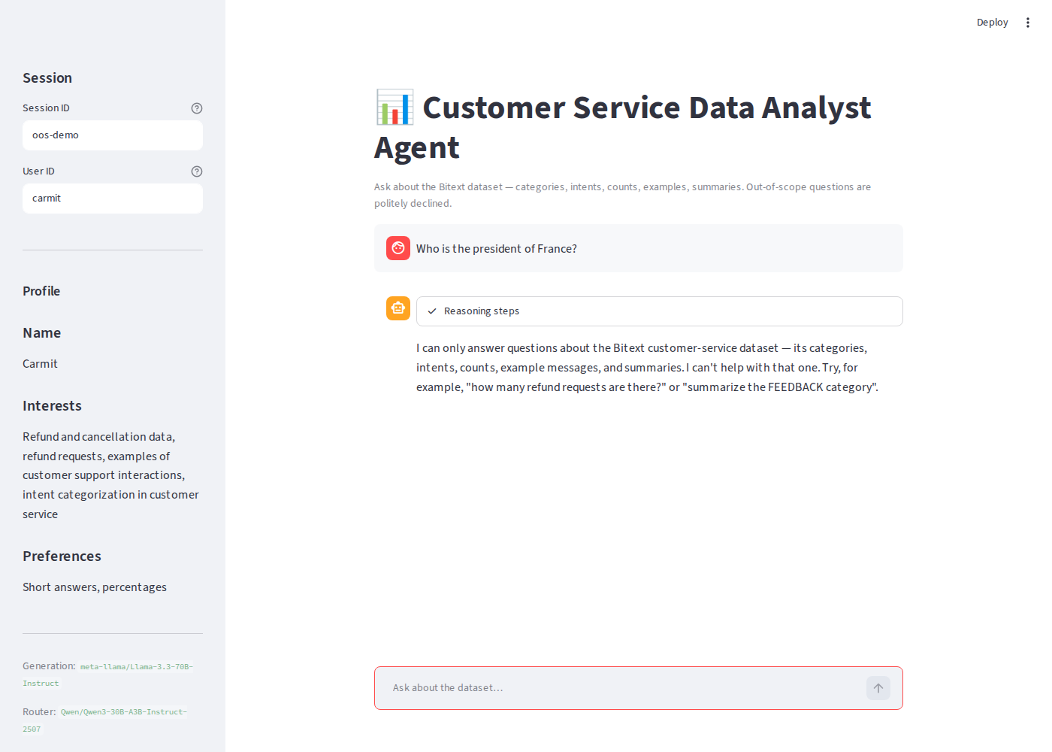The height and width of the screenshot is (752, 1052).
Task: Click the bar chart emoji in title
Action: tap(394, 108)
